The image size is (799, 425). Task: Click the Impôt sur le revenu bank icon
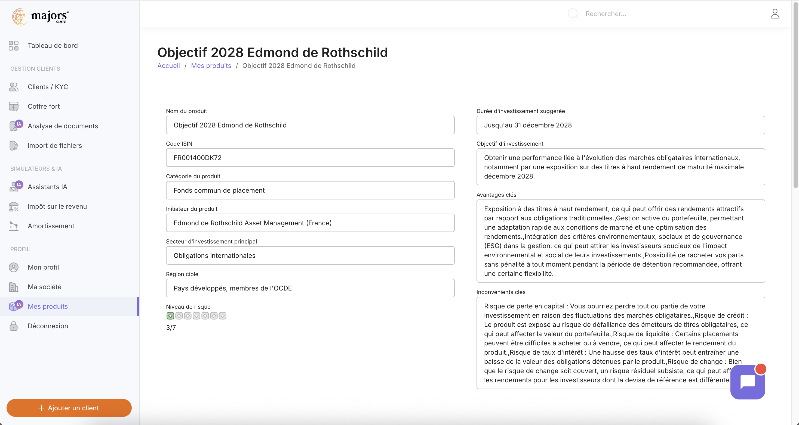13,206
